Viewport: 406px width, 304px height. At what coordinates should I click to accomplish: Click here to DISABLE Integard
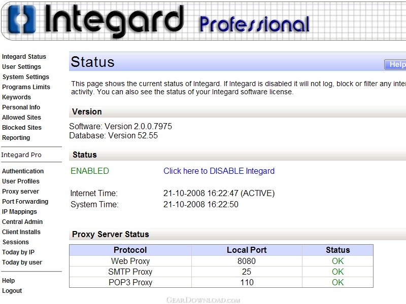(219, 171)
